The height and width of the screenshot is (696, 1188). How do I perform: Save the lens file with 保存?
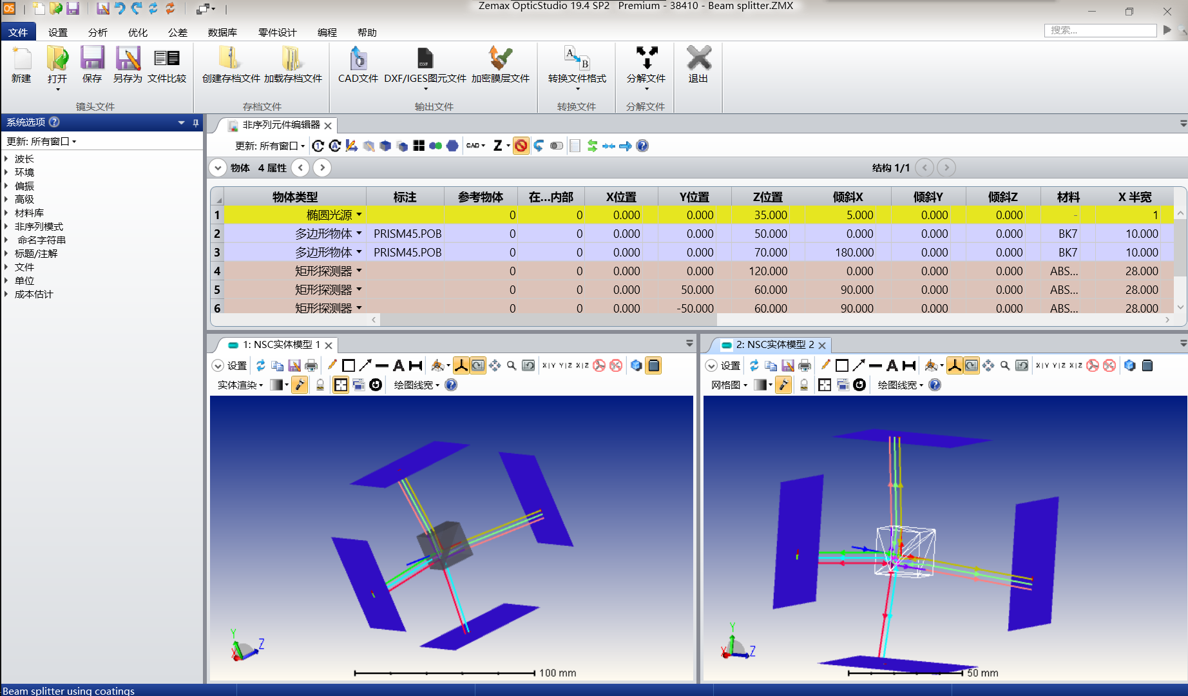coord(92,64)
